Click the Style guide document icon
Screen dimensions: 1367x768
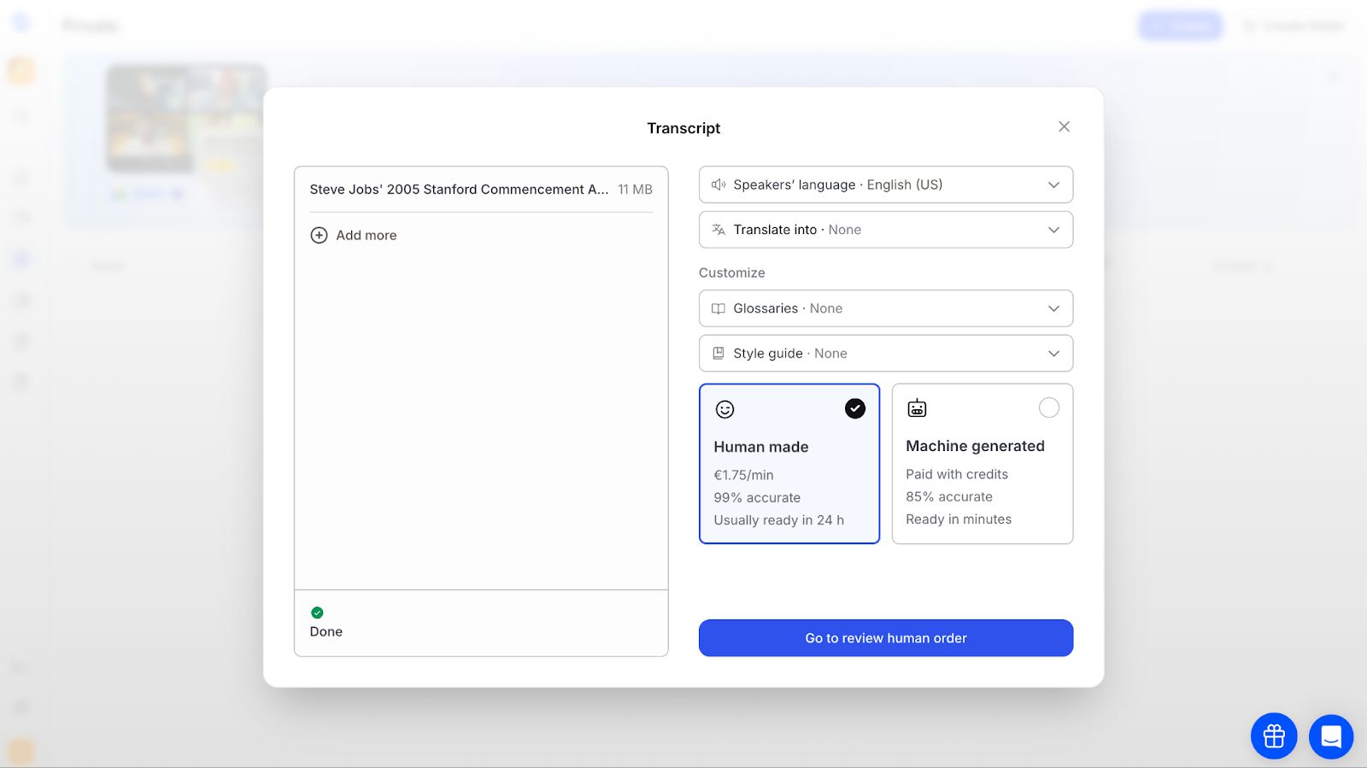coord(719,354)
